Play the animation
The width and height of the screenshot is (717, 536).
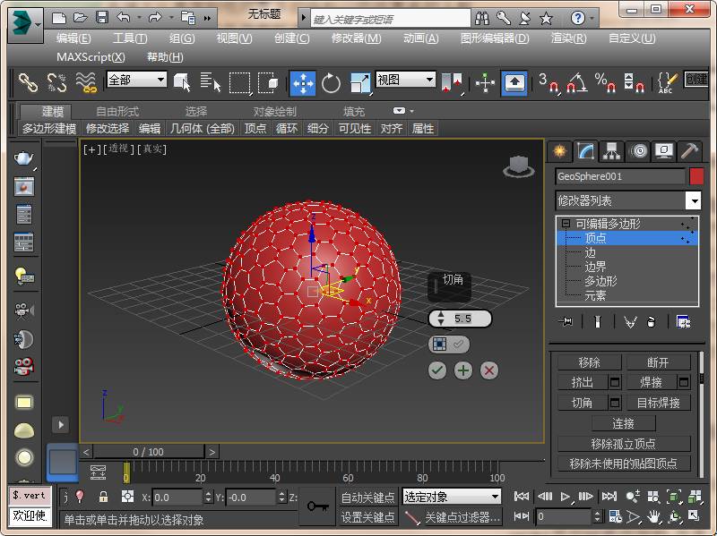(x=566, y=497)
